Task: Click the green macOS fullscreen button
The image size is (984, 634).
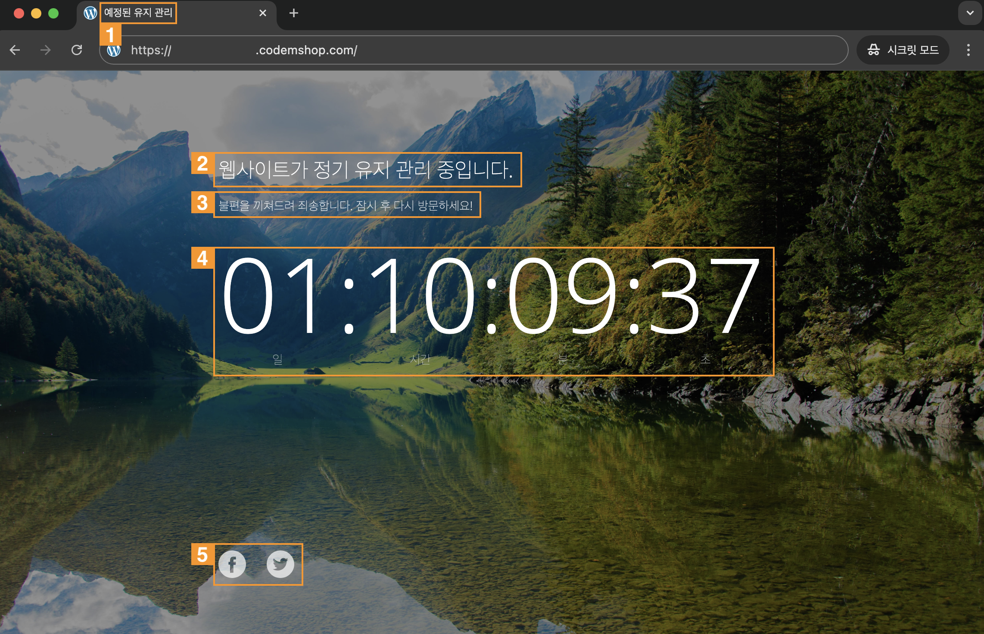Action: [53, 13]
